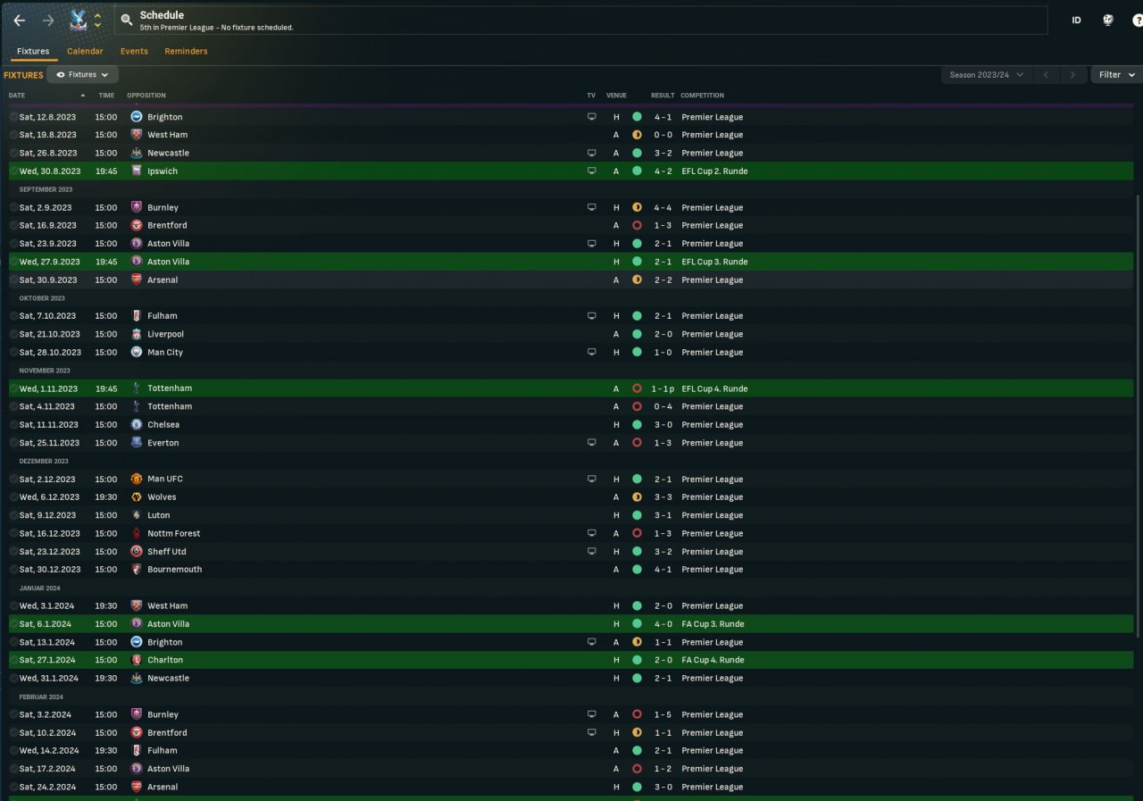Sort by the VENUE column header
Image resolution: width=1143 pixels, height=801 pixels.
coord(616,96)
